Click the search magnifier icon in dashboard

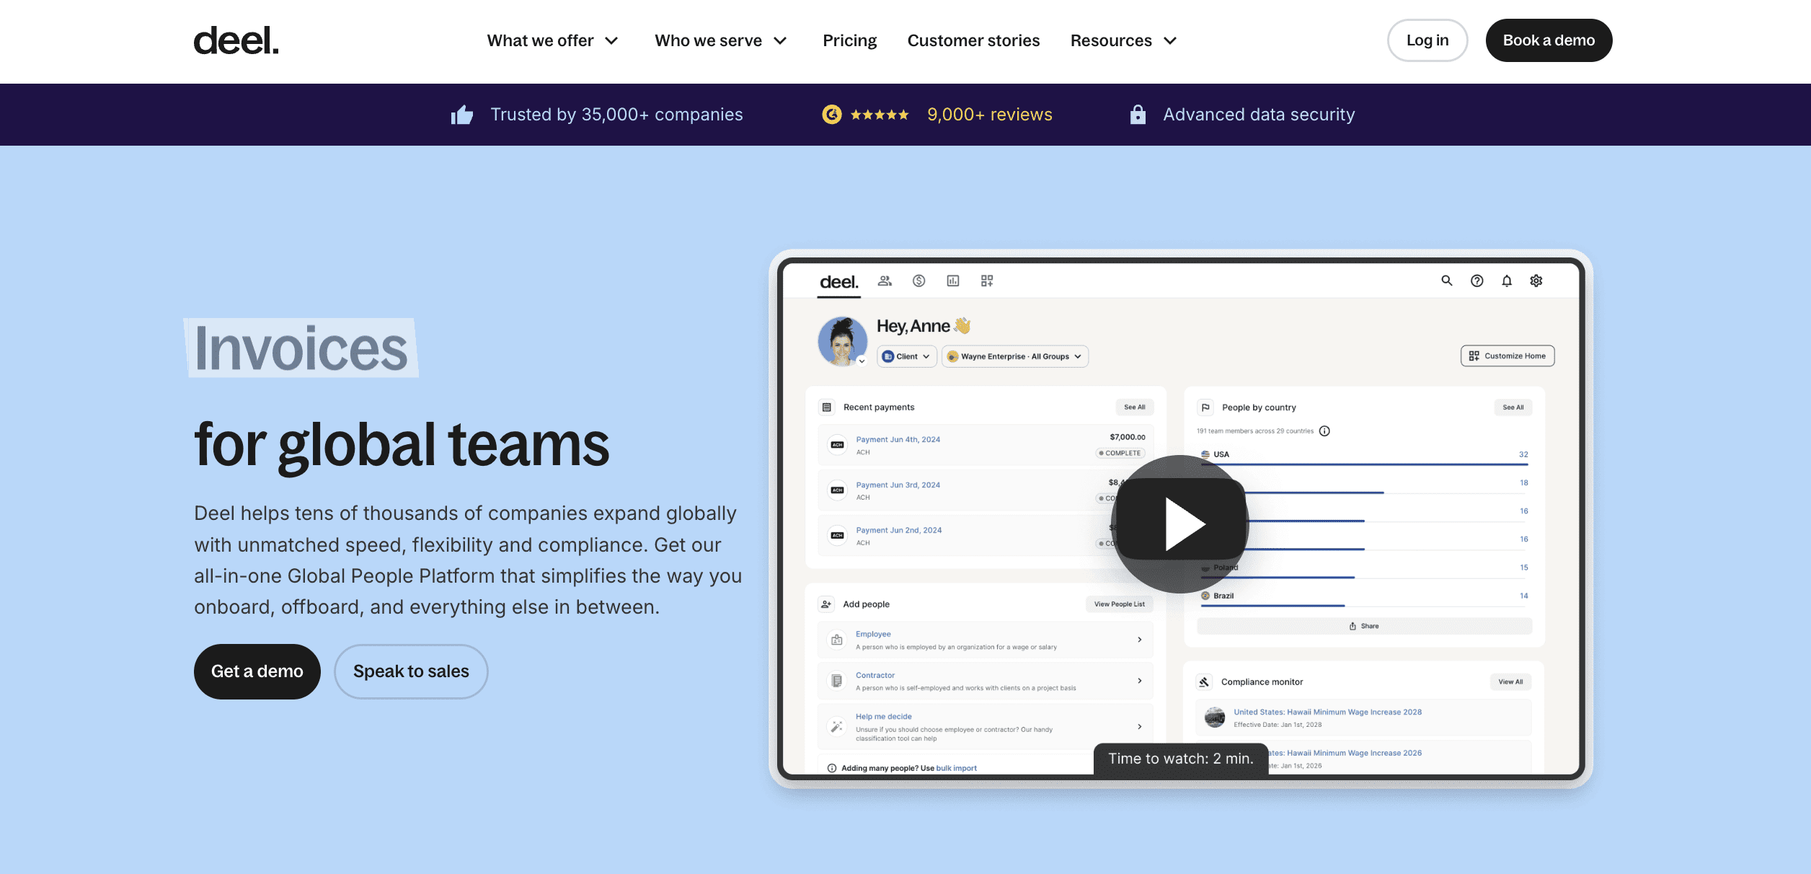click(x=1447, y=281)
